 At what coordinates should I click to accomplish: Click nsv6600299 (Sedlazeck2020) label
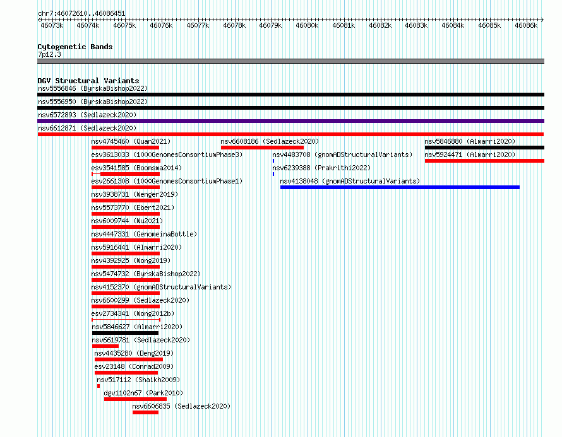coord(140,300)
